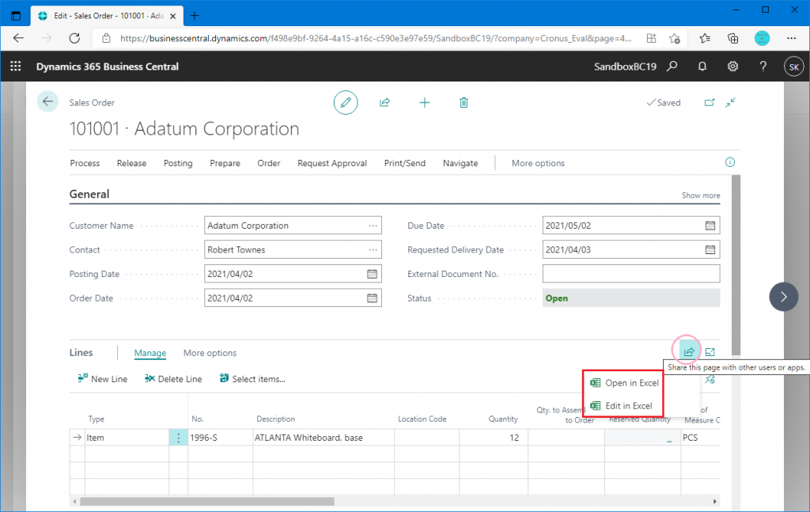The width and height of the screenshot is (810, 512).
Task: Open Customer Name lookup ellipsis
Action: [373, 226]
